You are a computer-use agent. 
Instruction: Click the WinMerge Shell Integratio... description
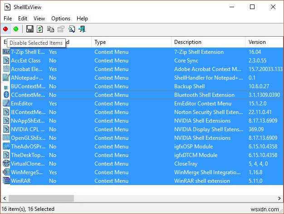tap(207, 172)
